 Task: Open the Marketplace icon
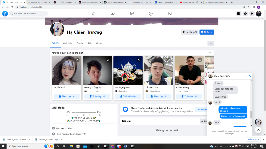click(132, 14)
